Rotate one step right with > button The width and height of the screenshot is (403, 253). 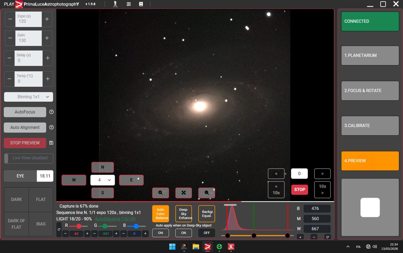322,174
